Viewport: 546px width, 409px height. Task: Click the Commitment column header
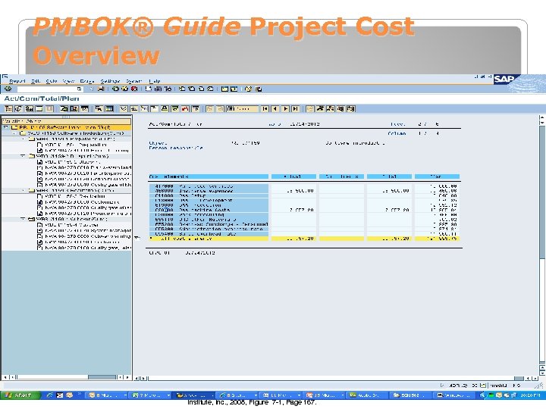point(341,176)
